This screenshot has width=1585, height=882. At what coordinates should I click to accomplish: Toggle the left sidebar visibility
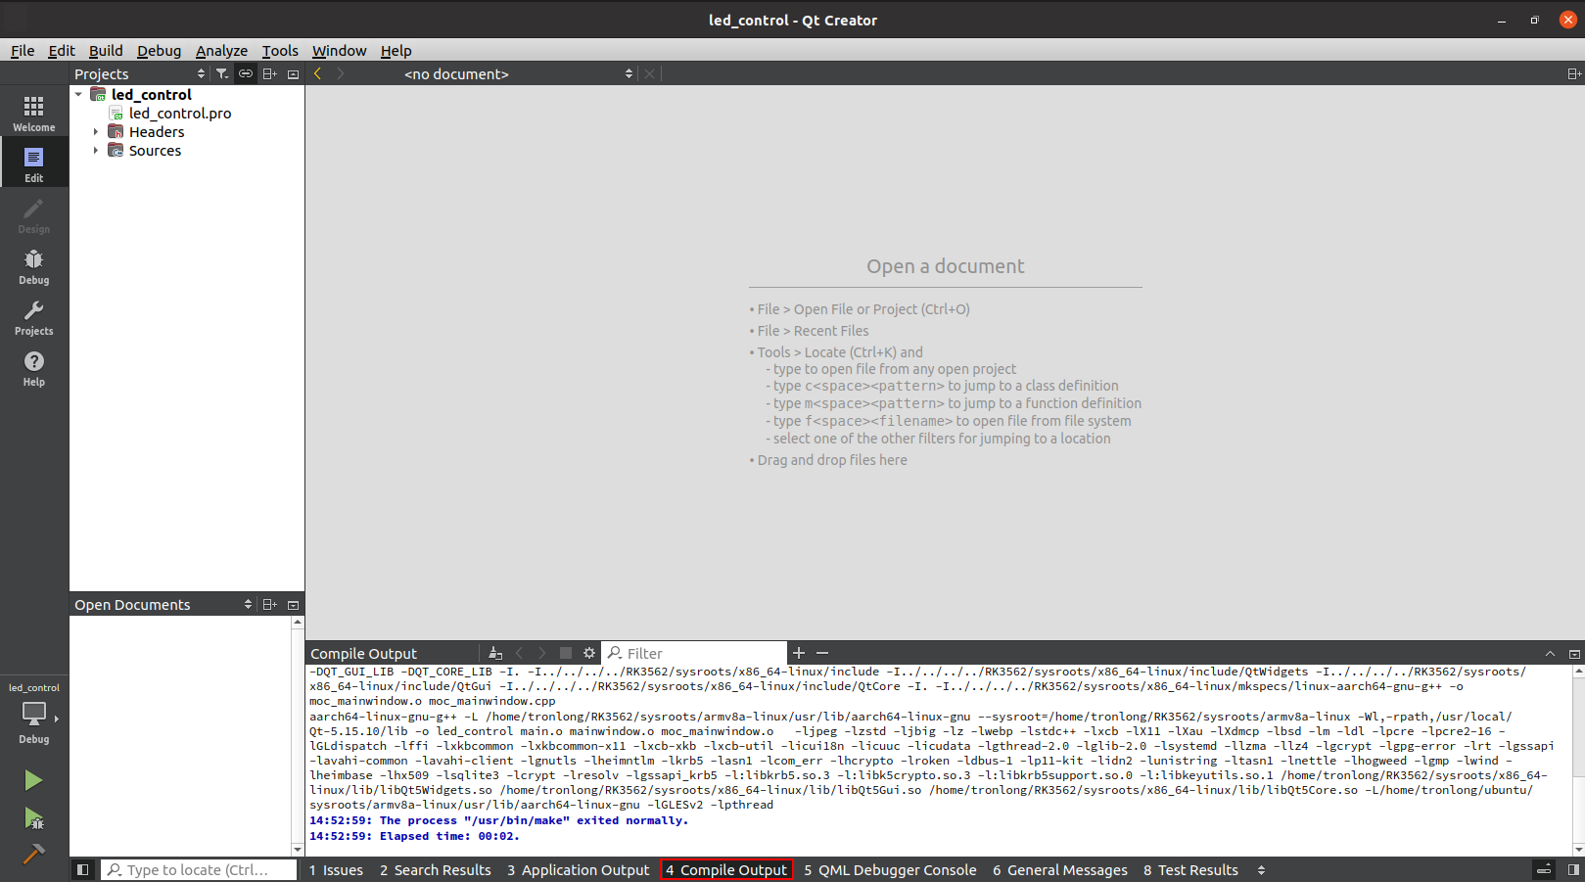pyautogui.click(x=83, y=869)
